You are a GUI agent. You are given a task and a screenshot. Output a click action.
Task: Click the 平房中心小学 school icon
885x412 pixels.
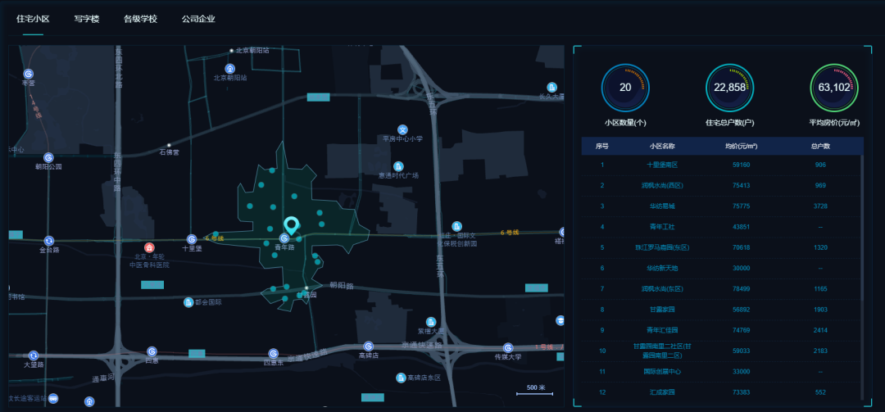(402, 129)
